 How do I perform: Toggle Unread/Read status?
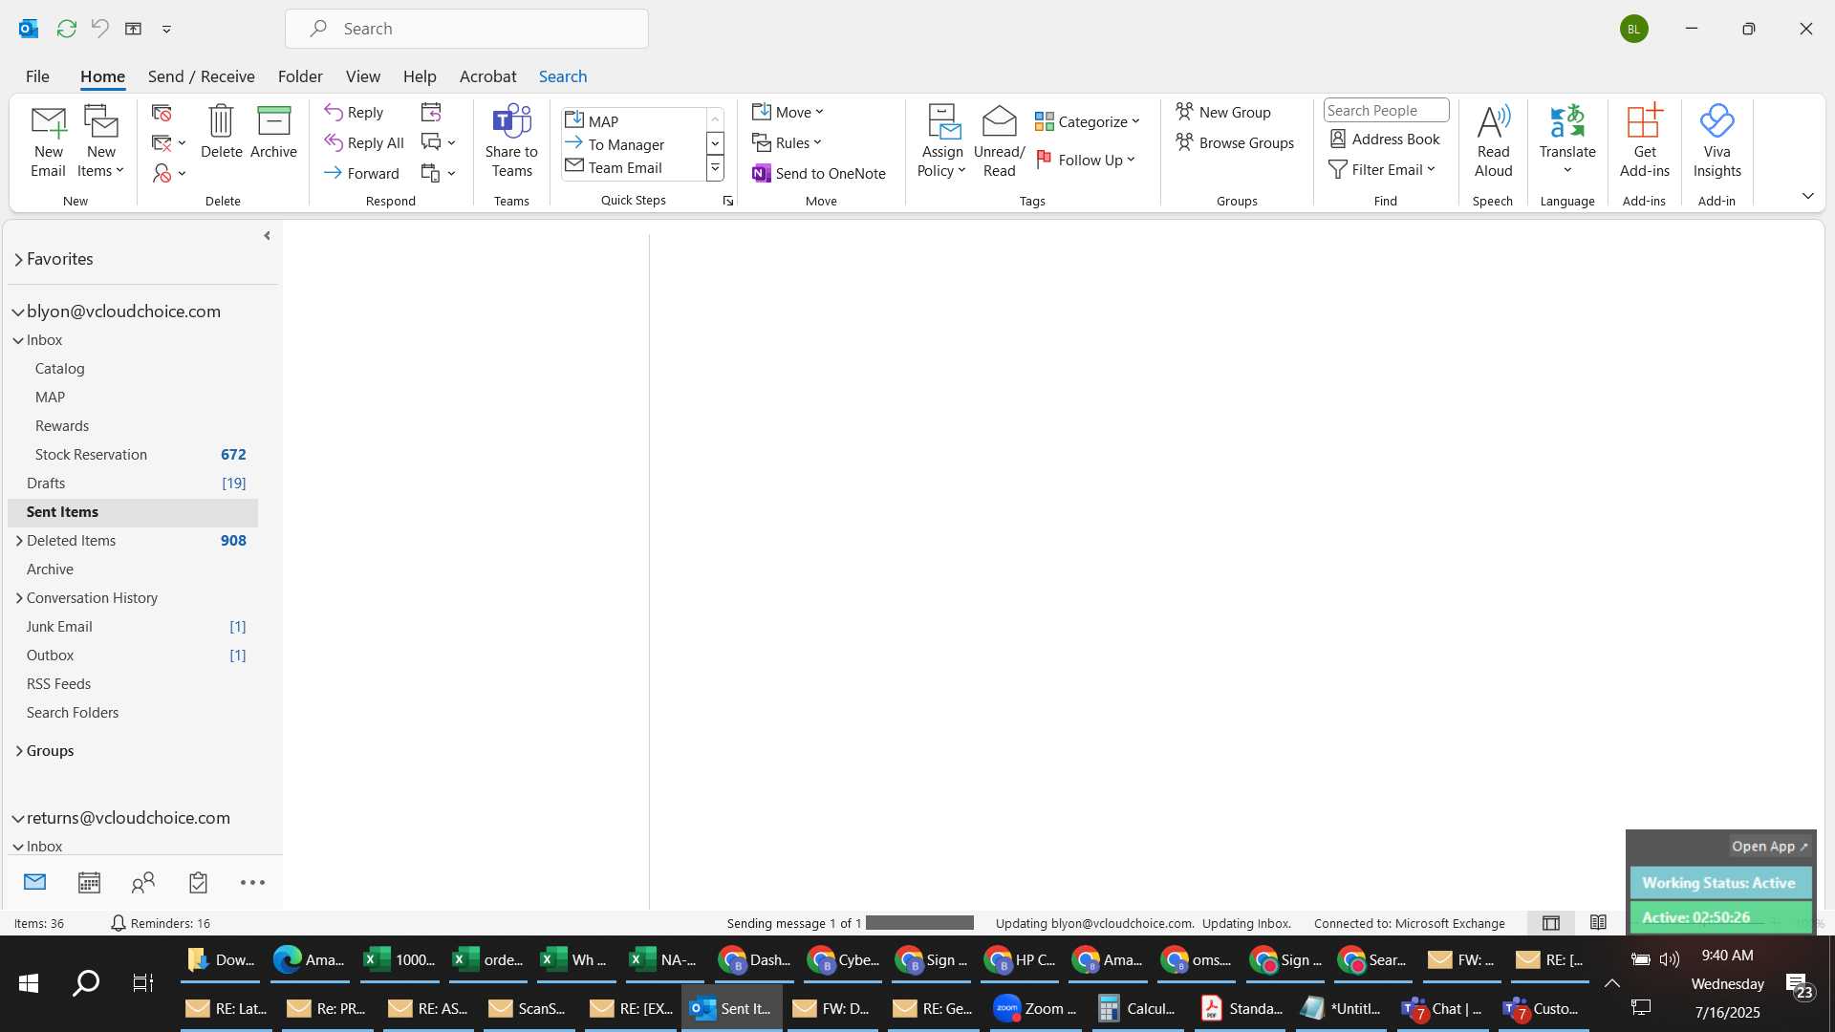999,141
